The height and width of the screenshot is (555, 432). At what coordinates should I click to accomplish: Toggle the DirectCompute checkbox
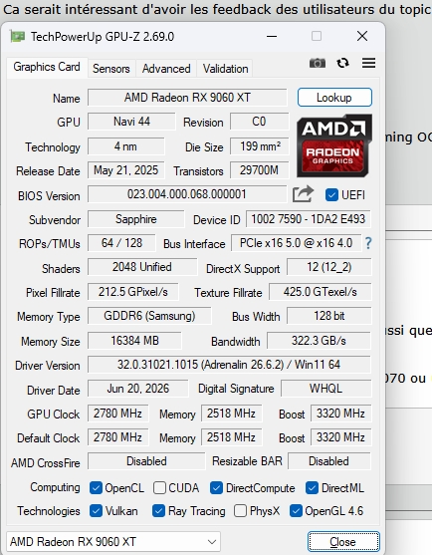click(x=216, y=488)
